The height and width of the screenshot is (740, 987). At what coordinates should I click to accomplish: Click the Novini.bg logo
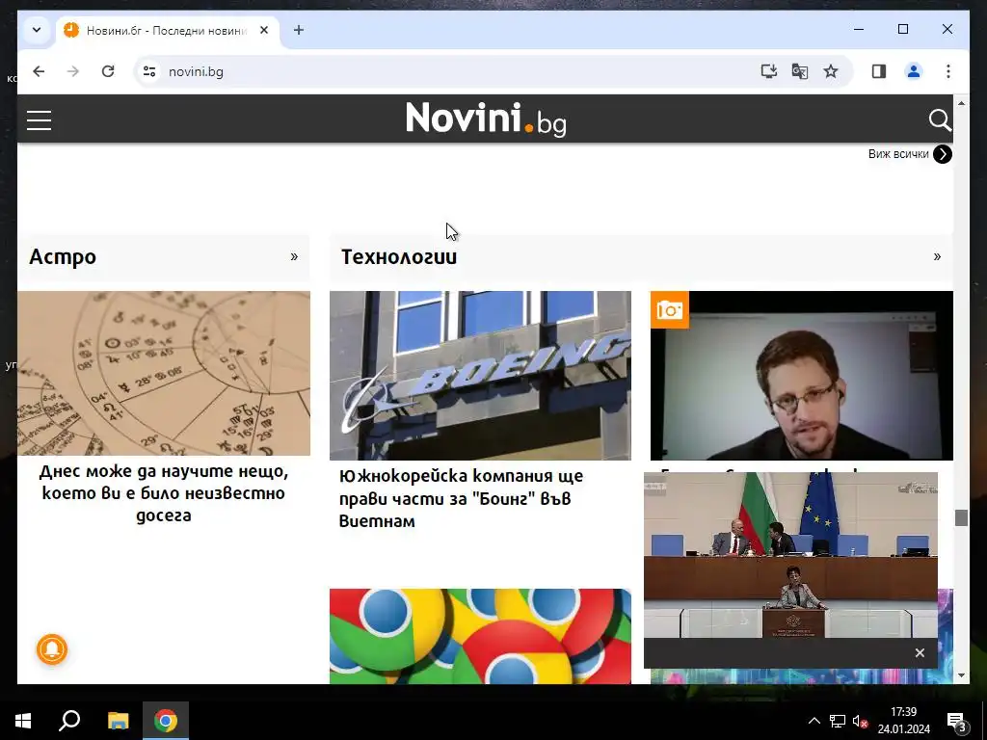tap(486, 119)
